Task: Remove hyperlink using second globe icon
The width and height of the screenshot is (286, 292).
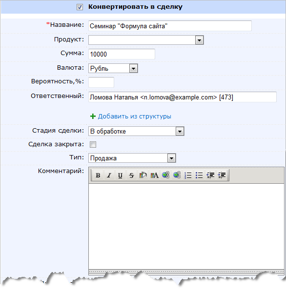Action: pyautogui.click(x=177, y=175)
